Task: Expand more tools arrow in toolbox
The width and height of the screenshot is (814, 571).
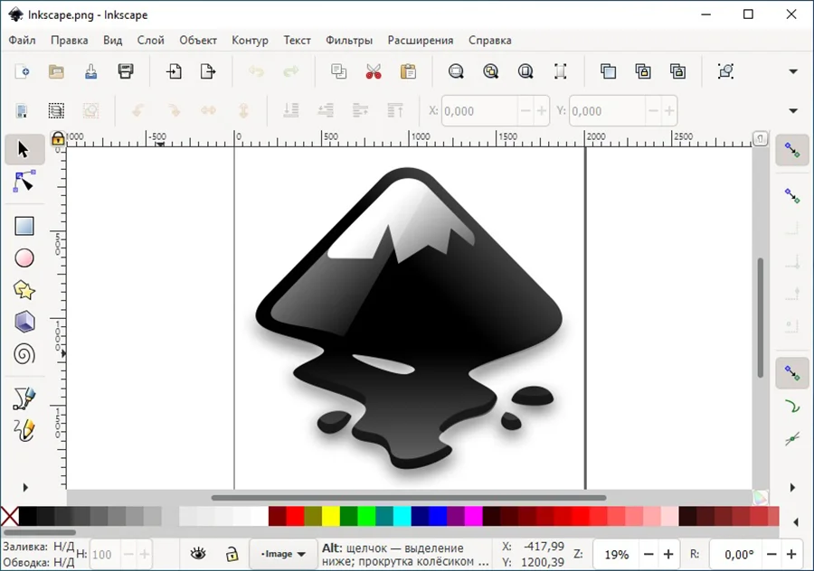Action: (x=24, y=488)
